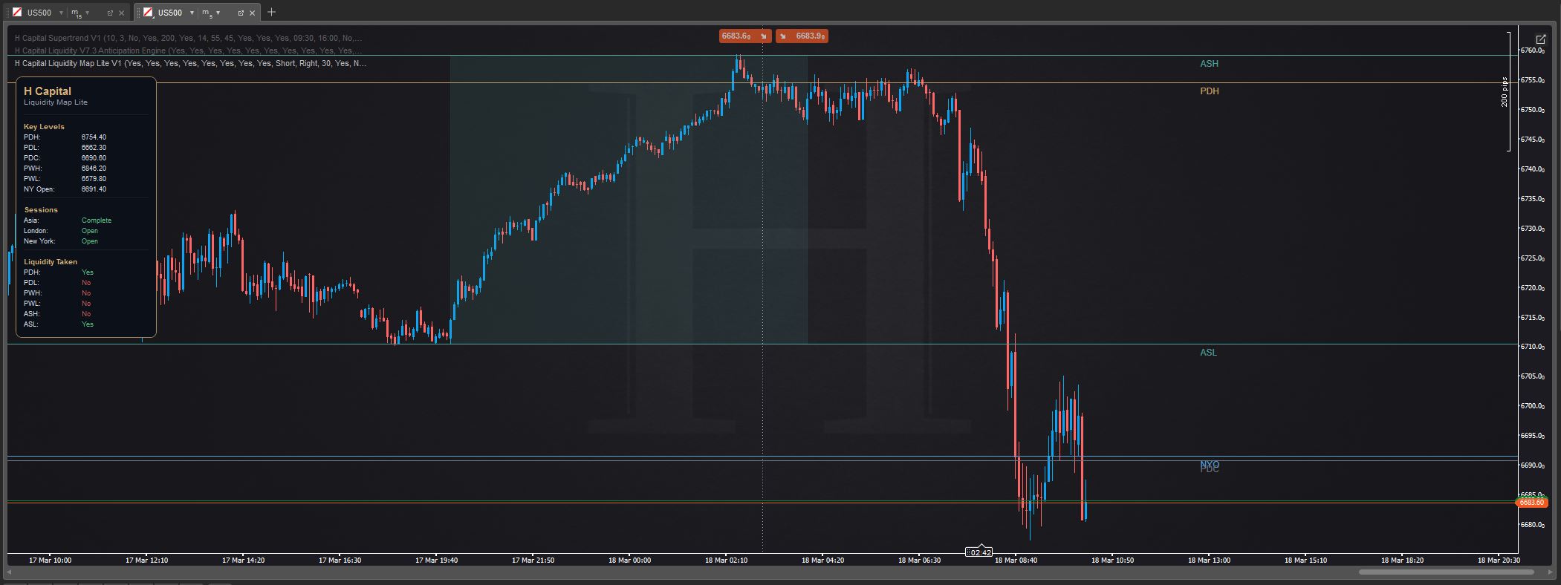This screenshot has width=1561, height=585.
Task: Close the US500 m15 chart tab
Action: 122,13
